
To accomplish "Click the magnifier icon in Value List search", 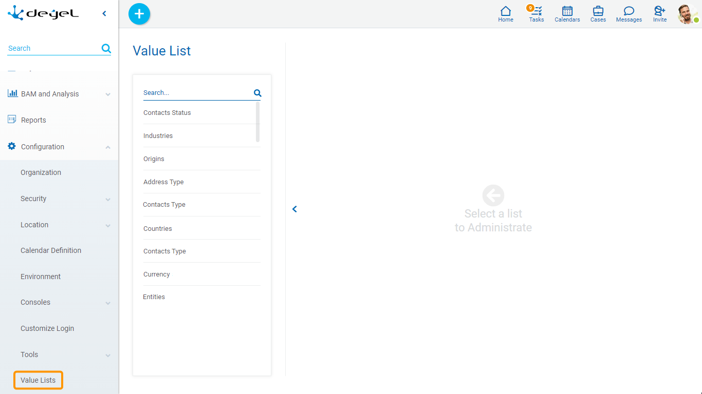I will tap(257, 93).
